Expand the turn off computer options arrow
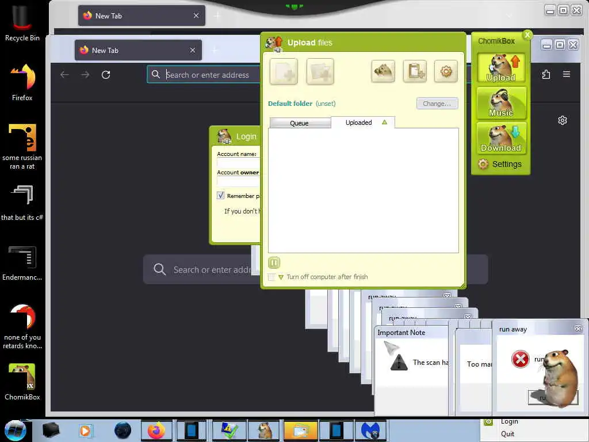Image resolution: width=589 pixels, height=442 pixels. (281, 277)
